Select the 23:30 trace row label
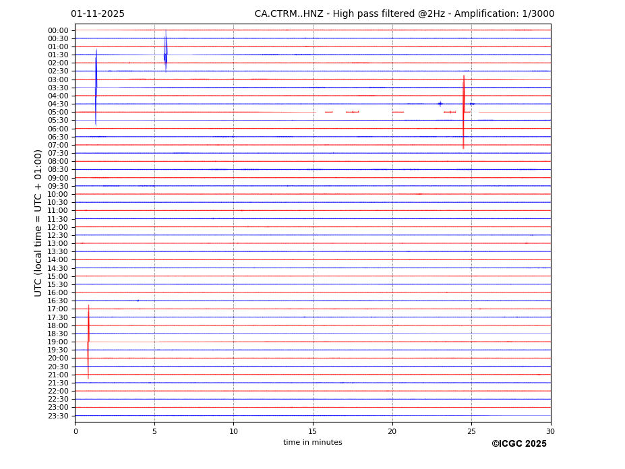 (x=58, y=416)
